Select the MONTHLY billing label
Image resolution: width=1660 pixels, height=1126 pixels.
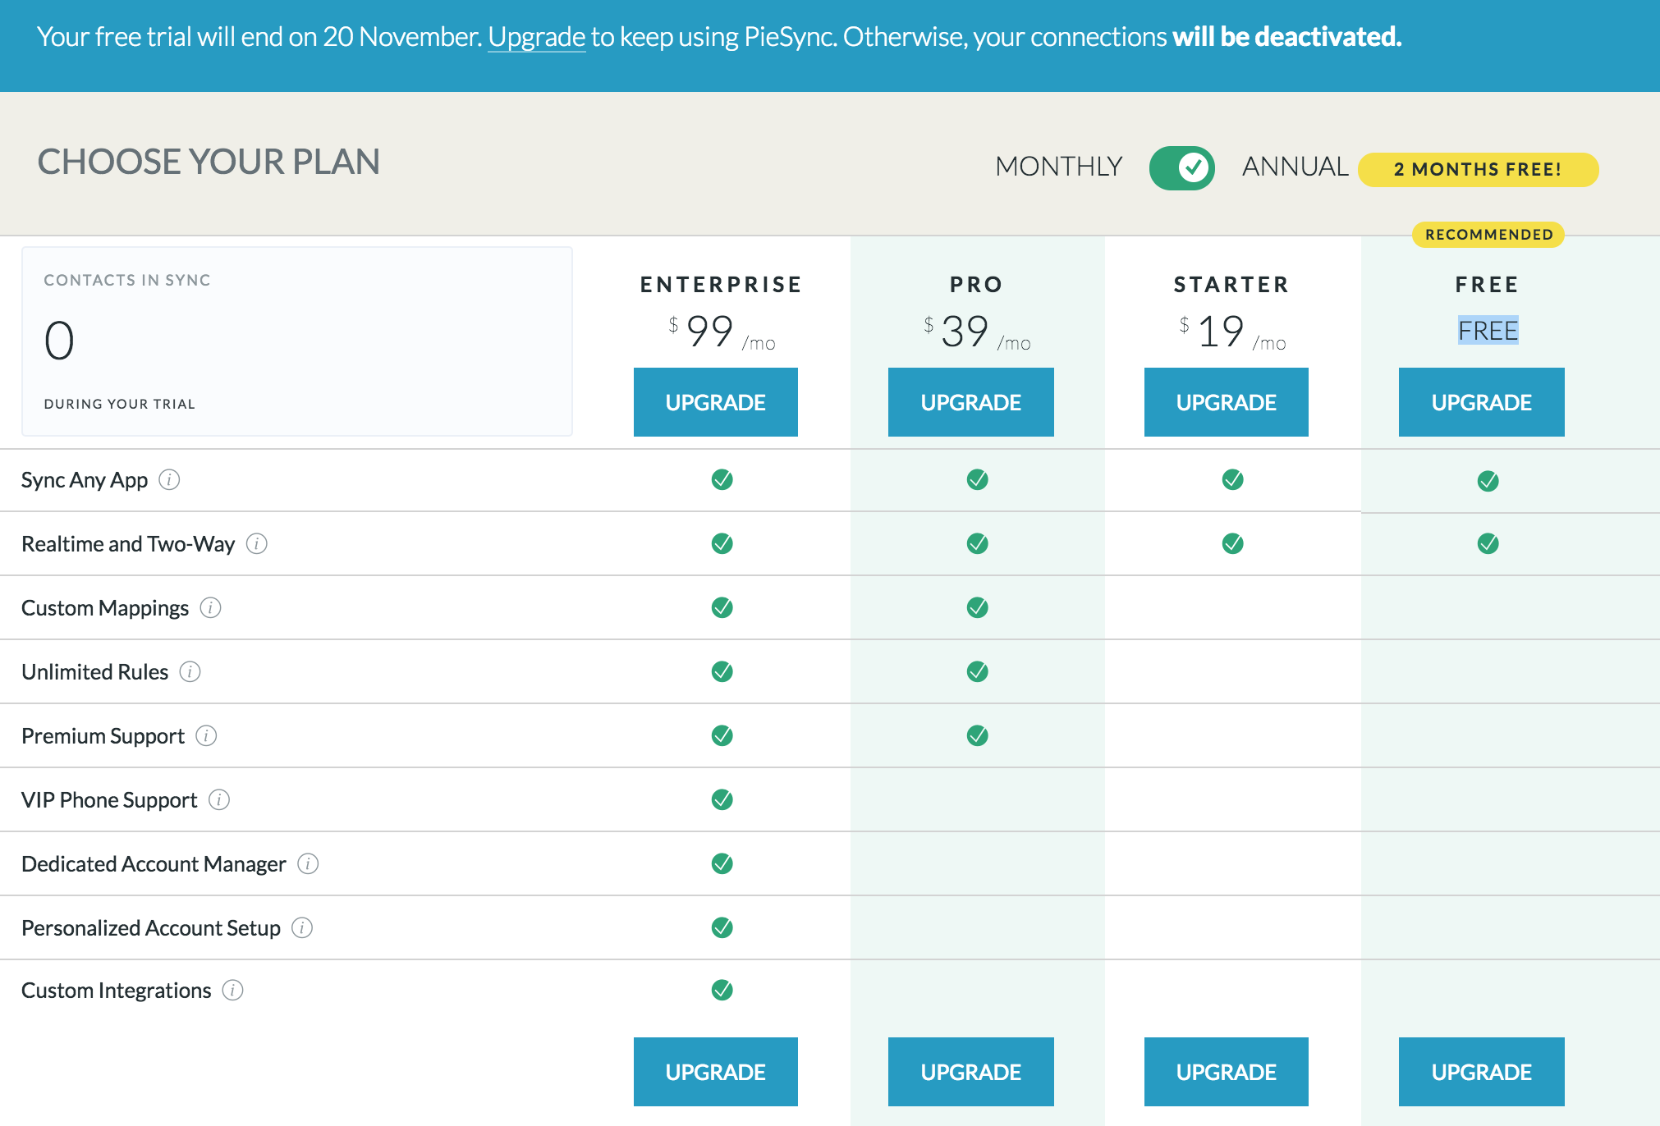point(1058,167)
